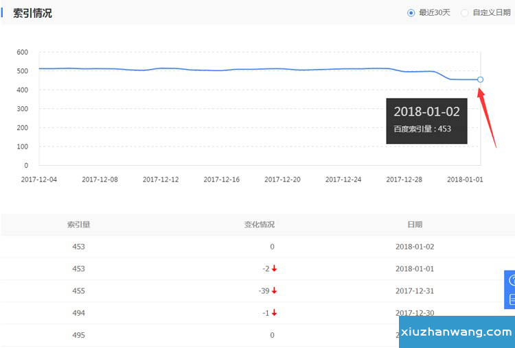Click the 2017-12-31 date cell in table
Image resolution: width=515 pixels, height=348 pixels.
(415, 291)
